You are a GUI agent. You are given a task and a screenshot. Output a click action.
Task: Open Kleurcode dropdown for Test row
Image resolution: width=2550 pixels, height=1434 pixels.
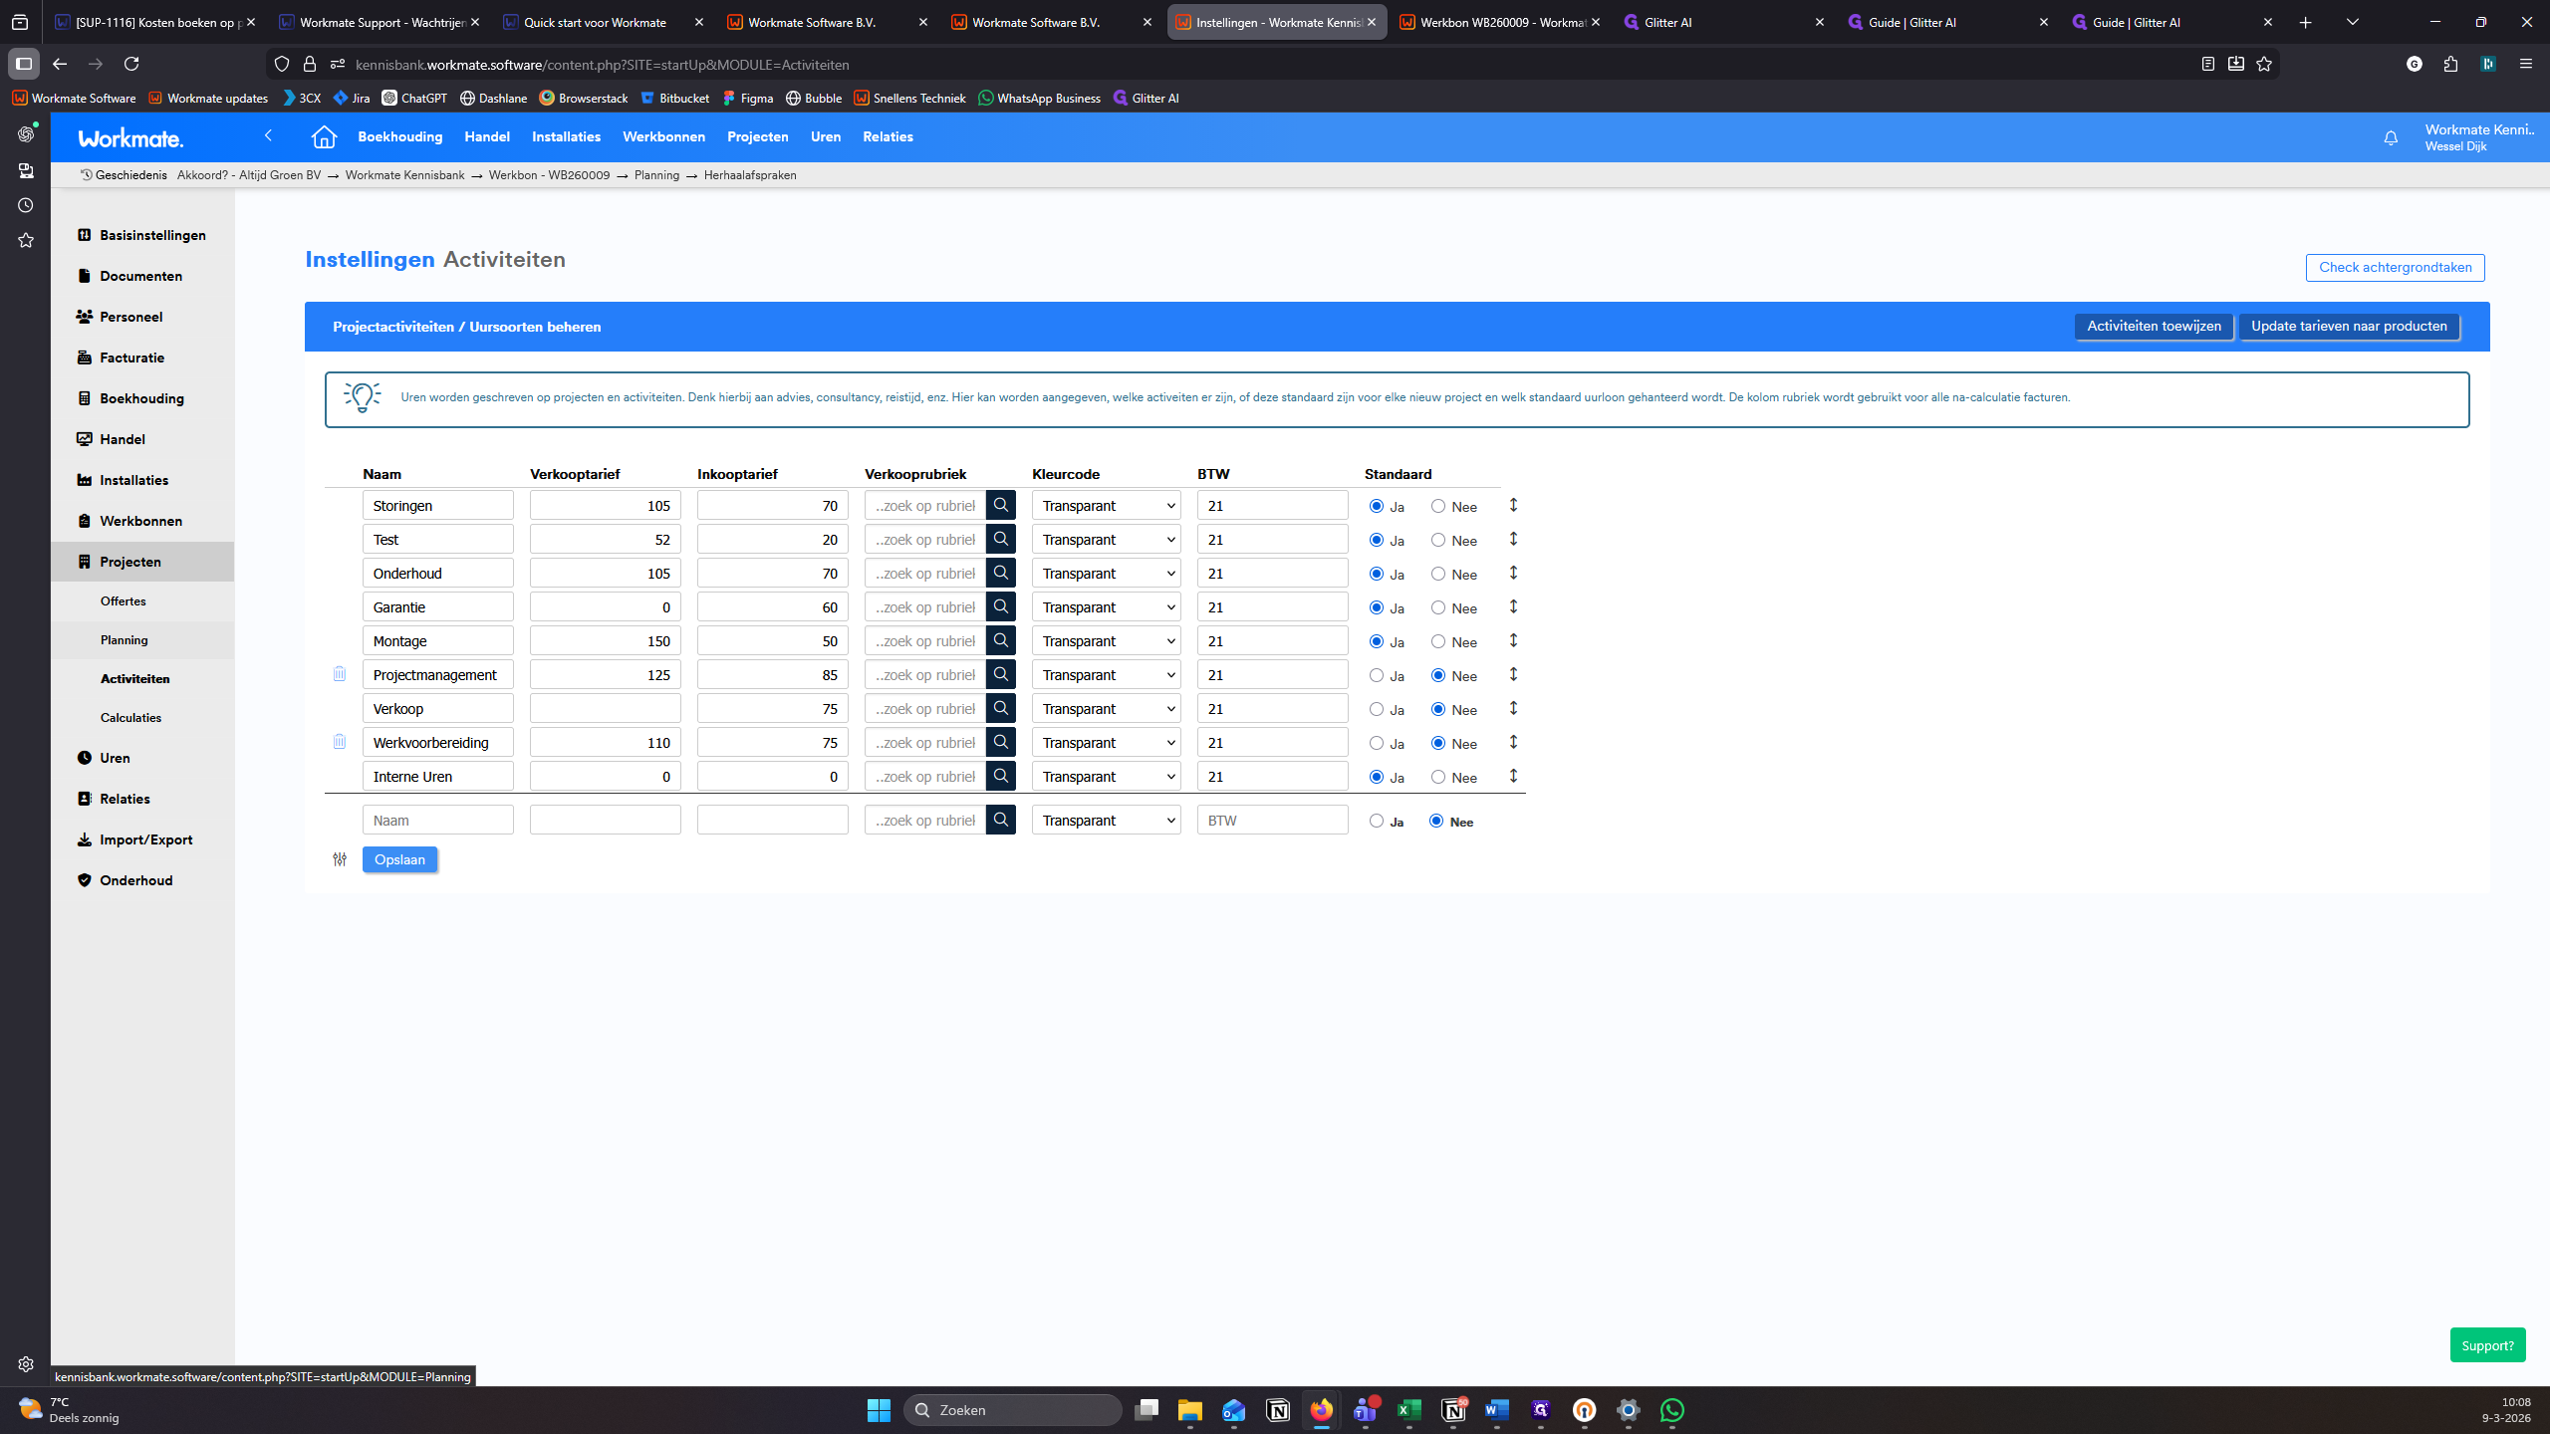tap(1106, 540)
